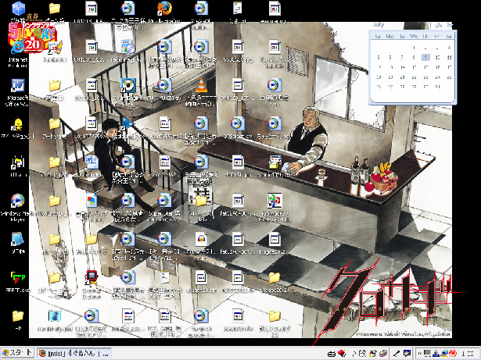Open the folder icon over the 桂 sign
Viewport: 481px width, 360px height.
pos(201,201)
